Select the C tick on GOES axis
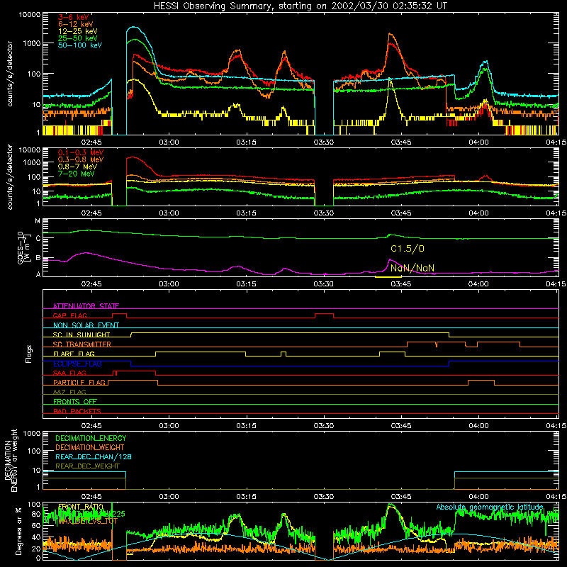This screenshot has width=567, height=567. click(x=38, y=239)
